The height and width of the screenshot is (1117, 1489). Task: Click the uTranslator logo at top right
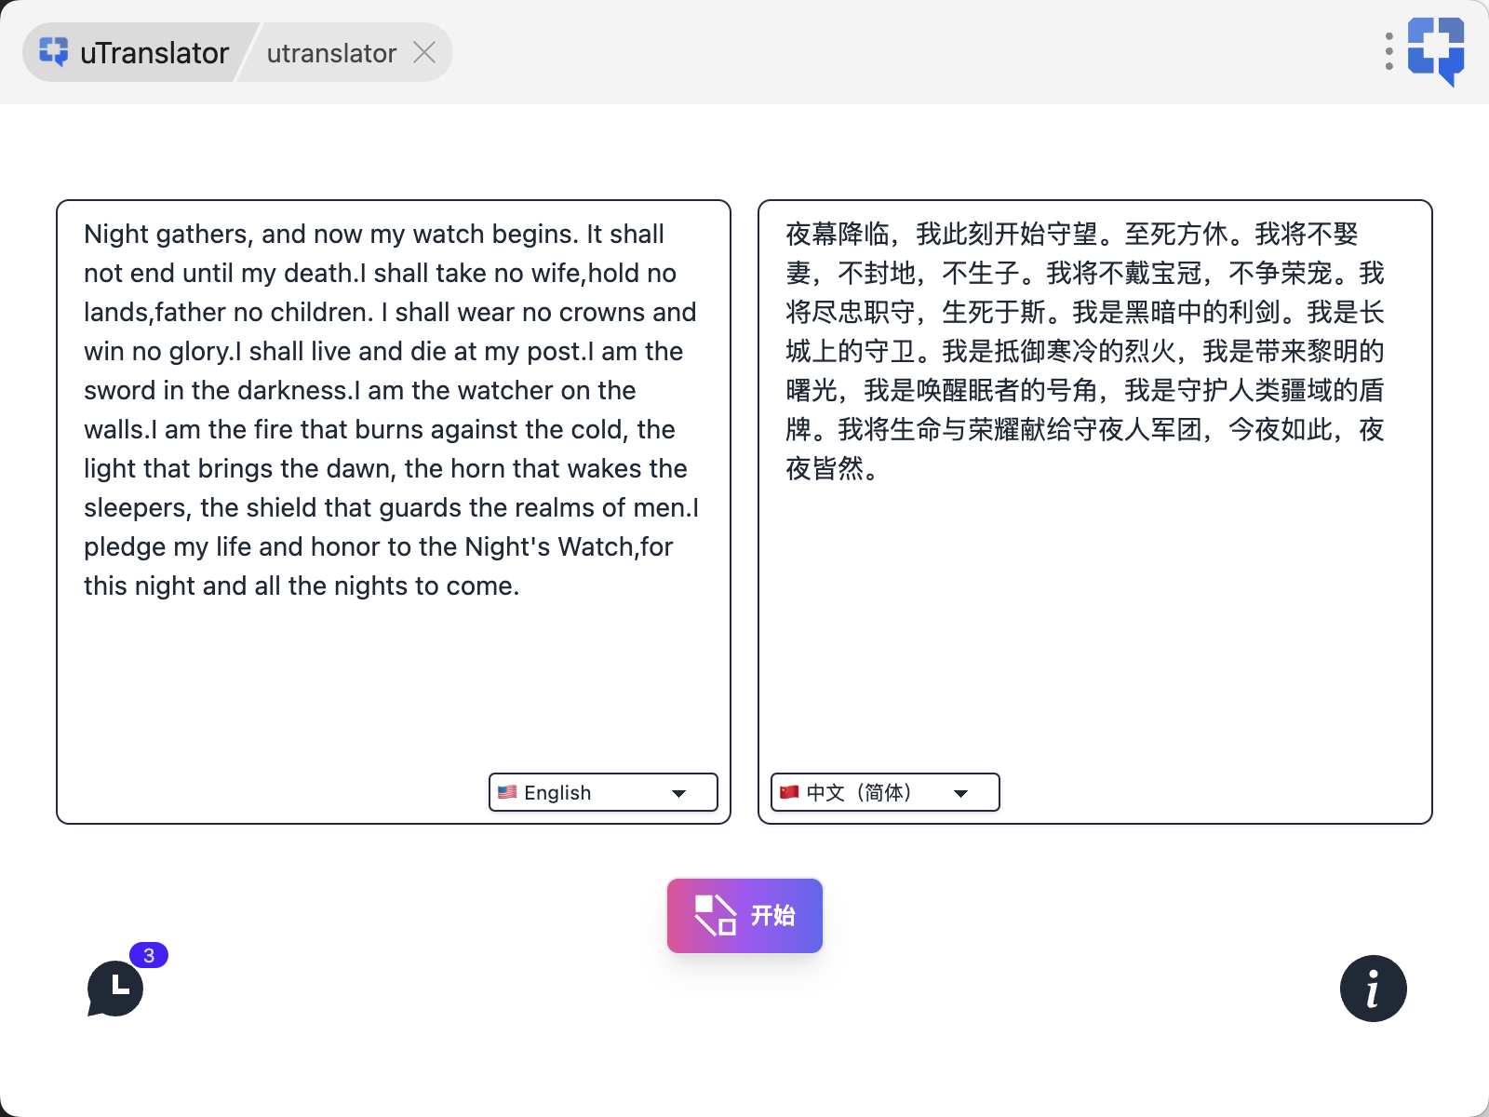pyautogui.click(x=1436, y=51)
